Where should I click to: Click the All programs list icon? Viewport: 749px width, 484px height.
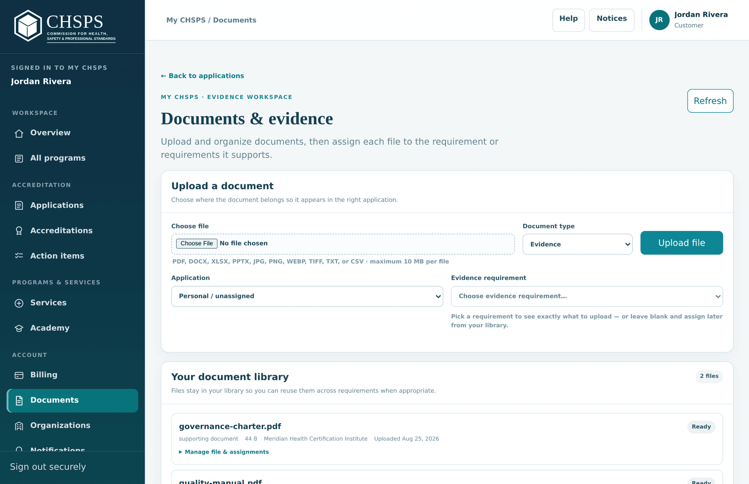click(x=19, y=159)
